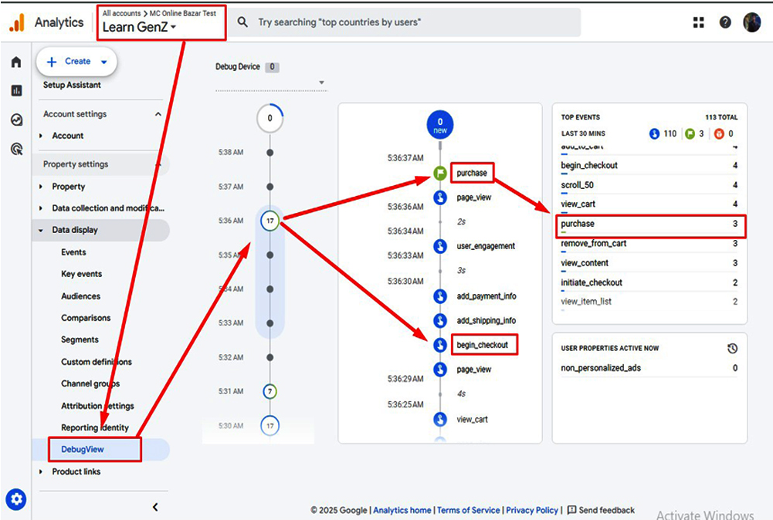
Task: Select the 5:36 AM minute bubble with 17
Action: click(270, 221)
